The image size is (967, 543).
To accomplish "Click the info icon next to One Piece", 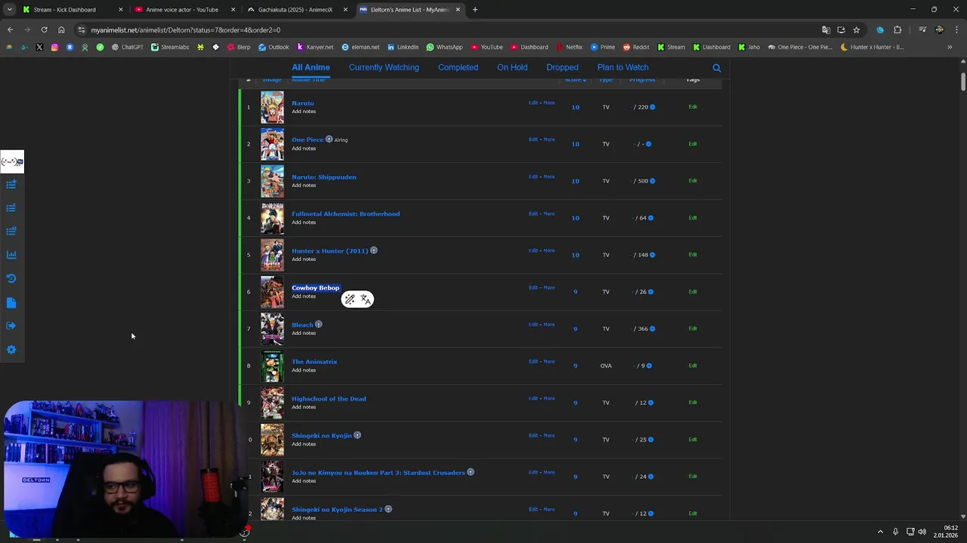I will tap(329, 140).
